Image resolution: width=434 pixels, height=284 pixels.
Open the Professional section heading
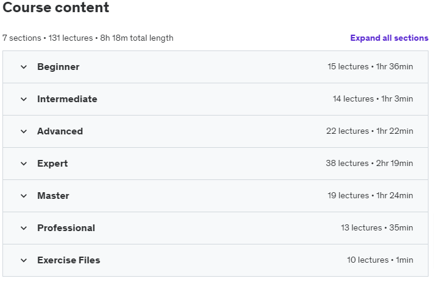(66, 228)
